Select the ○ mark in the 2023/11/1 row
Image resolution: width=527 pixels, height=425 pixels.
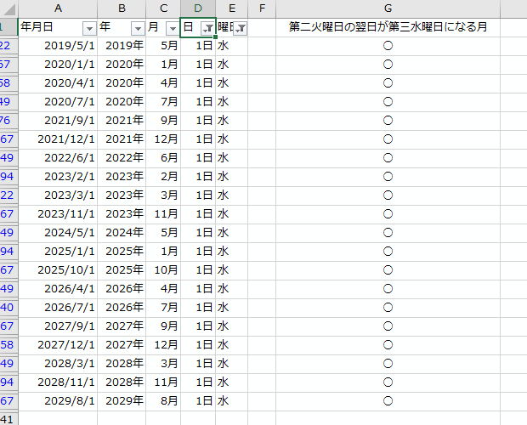point(388,214)
